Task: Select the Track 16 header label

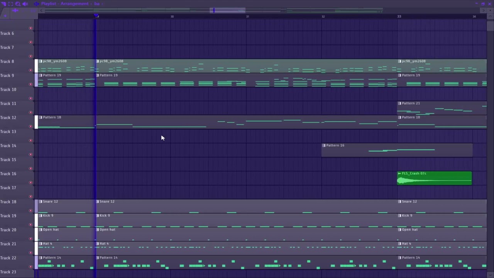Action: (8, 174)
